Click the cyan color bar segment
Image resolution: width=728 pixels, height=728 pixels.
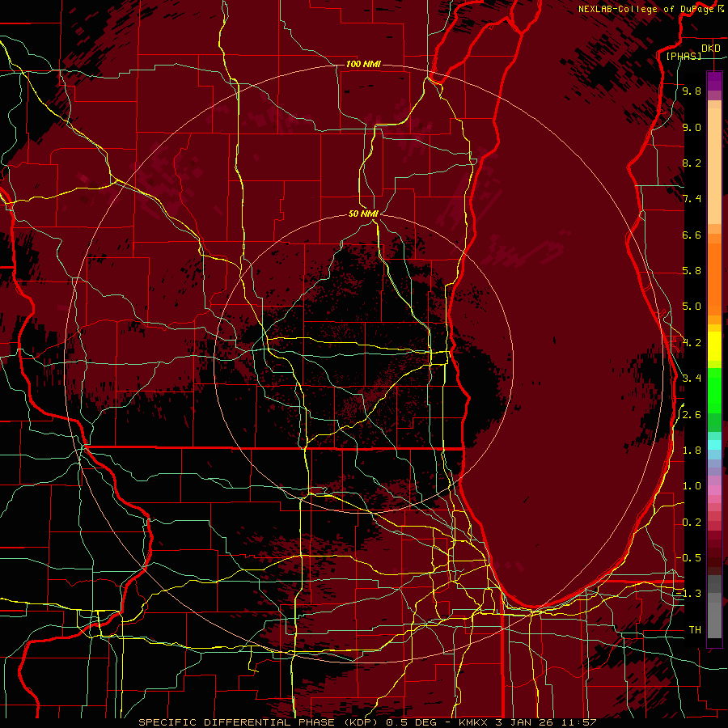click(x=714, y=445)
